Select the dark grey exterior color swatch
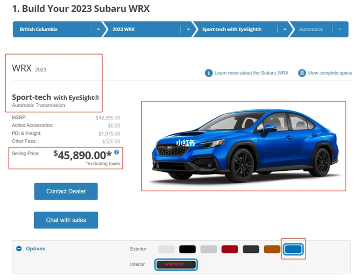The image size is (357, 280). click(x=251, y=249)
